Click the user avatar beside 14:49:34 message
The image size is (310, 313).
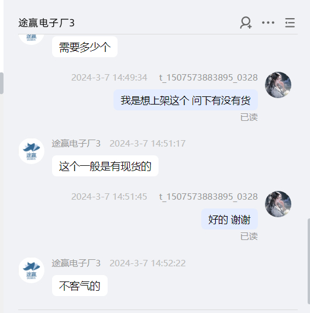tap(278, 85)
